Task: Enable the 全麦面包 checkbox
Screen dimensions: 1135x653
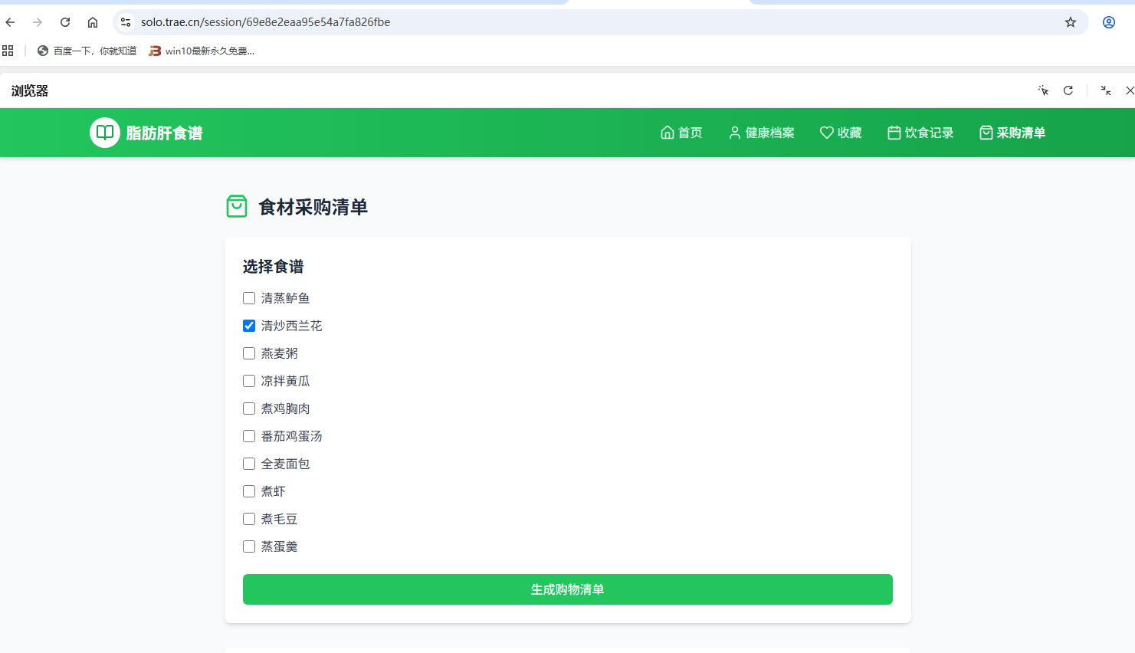Action: tap(249, 464)
